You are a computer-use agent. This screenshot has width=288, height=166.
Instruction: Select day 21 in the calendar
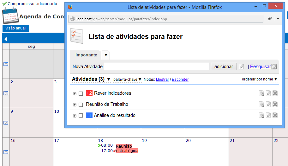tap(232, 141)
